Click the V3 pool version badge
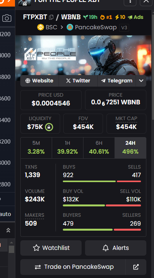Screen dimensions: 154x278 click(124, 28)
